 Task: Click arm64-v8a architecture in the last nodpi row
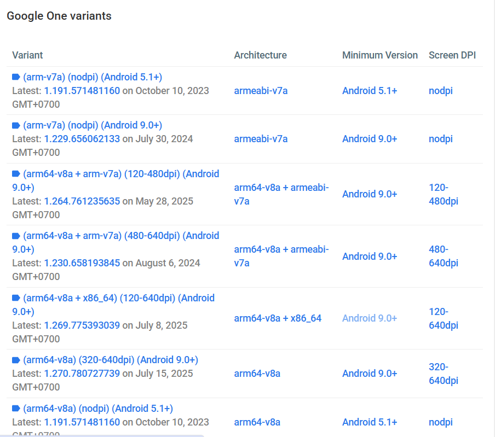point(257,422)
